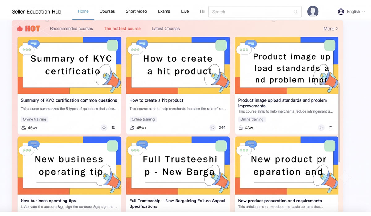Like the 'How to create a hit product' heart

click(213, 128)
